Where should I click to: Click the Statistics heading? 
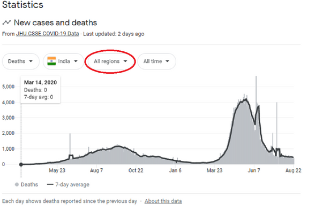click(x=22, y=4)
